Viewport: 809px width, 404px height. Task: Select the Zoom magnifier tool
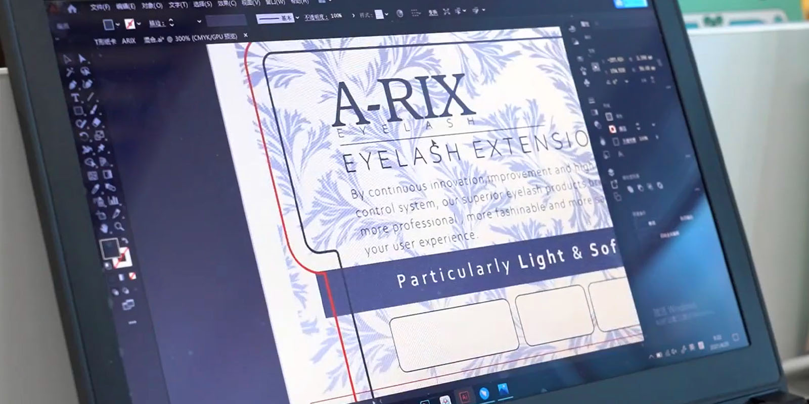[119, 227]
